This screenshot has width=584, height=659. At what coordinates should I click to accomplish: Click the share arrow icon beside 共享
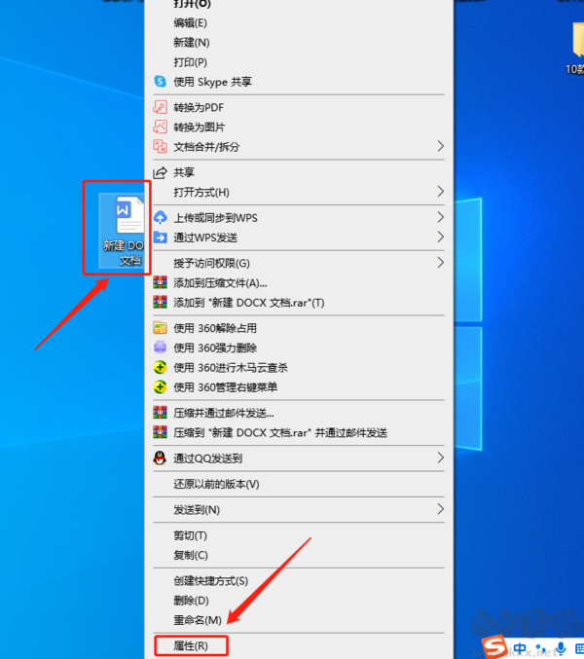pyautogui.click(x=160, y=172)
